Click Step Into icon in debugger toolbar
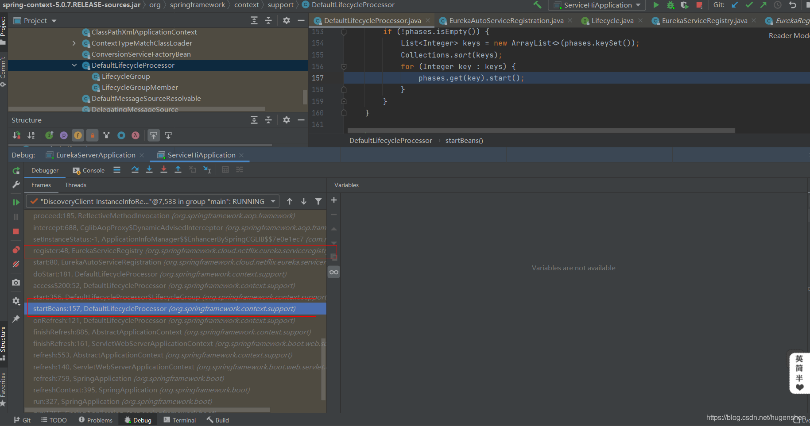 pos(149,169)
